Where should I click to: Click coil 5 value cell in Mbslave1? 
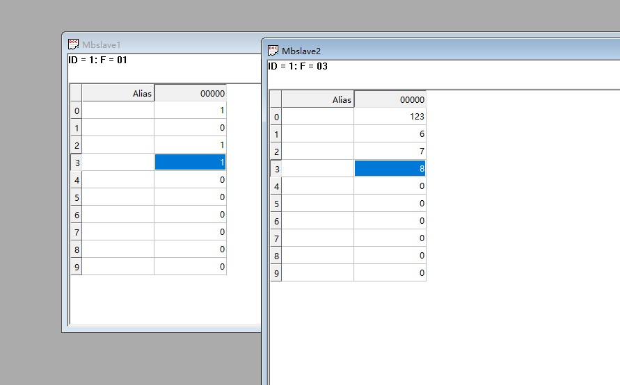click(x=190, y=197)
